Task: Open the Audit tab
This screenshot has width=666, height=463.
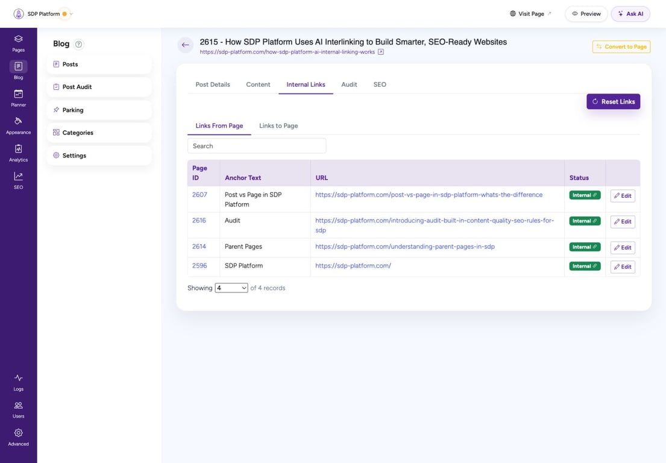Action: tap(349, 84)
